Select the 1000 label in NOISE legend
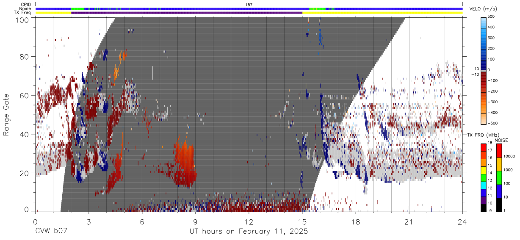520x240 pixels. point(509,170)
